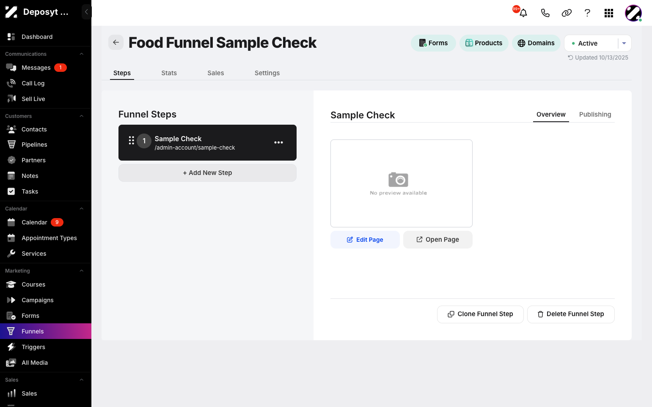Open the Forms shortcut button
This screenshot has width=652, height=407.
click(433, 43)
